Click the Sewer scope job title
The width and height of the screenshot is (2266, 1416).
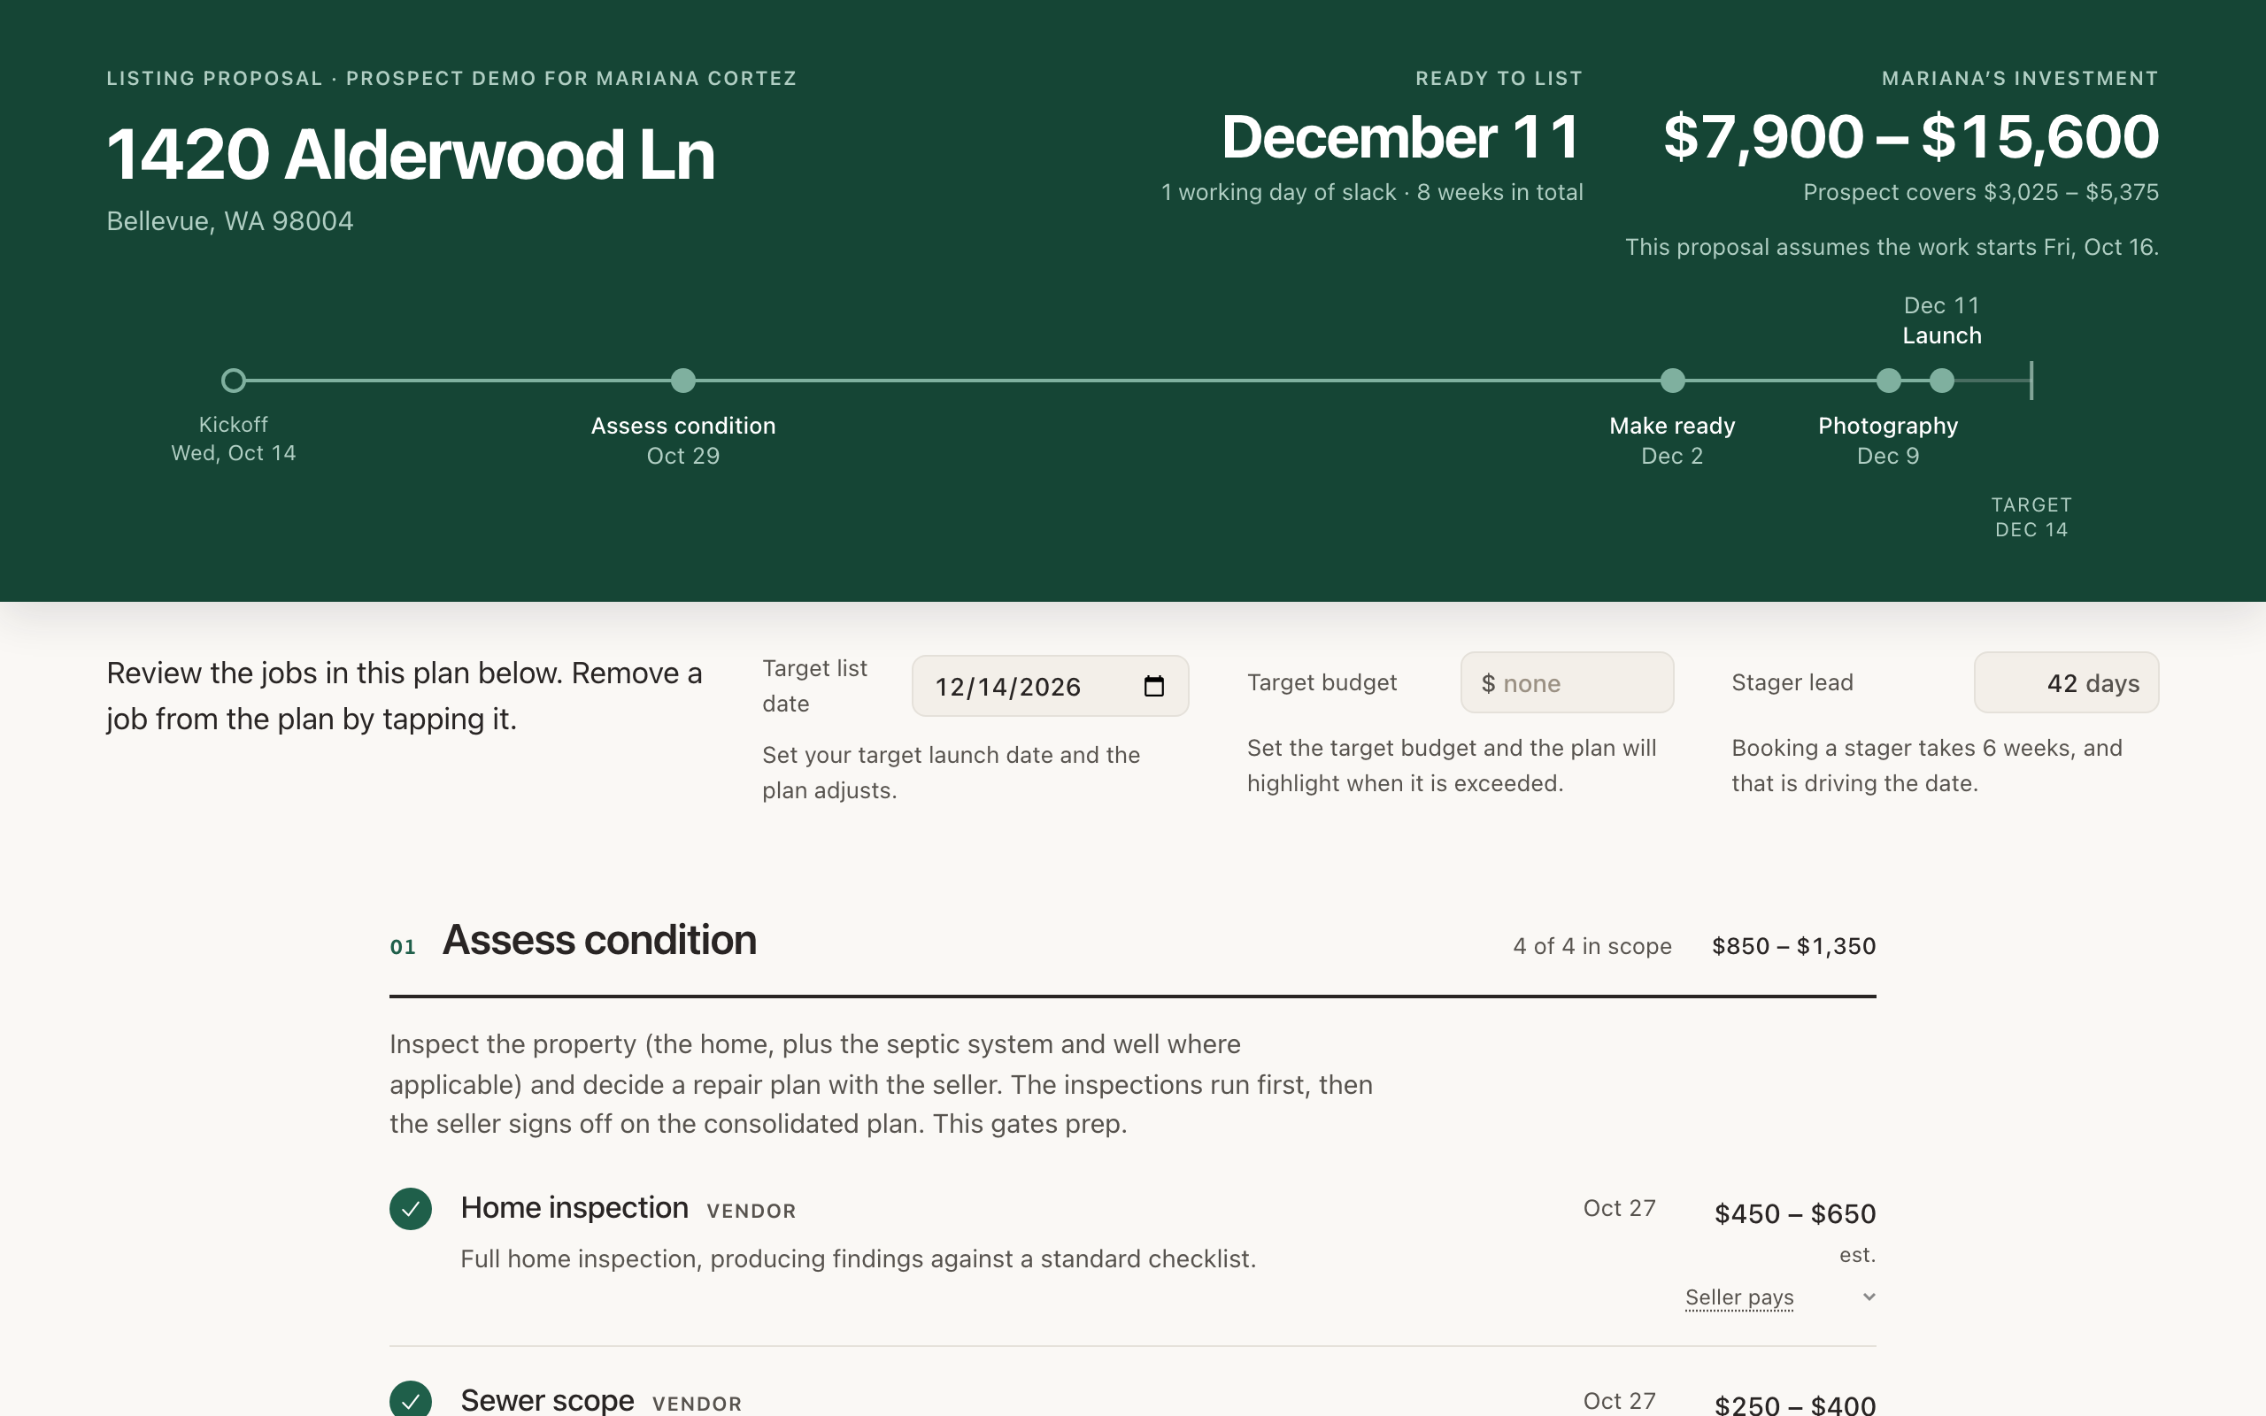pyautogui.click(x=547, y=1400)
